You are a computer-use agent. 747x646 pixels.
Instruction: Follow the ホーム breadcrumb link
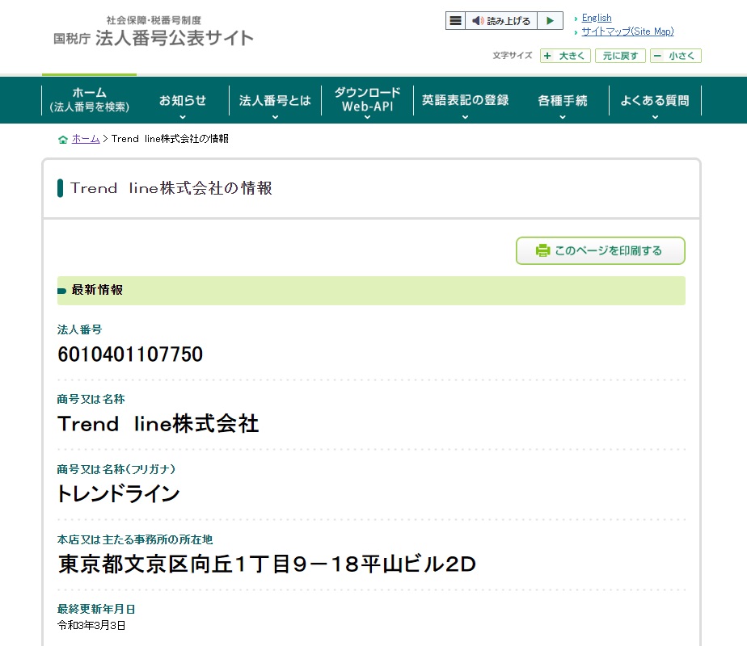point(86,139)
